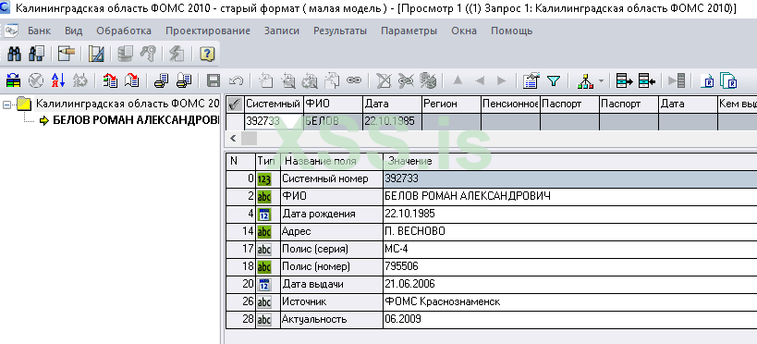Click the floppy disk save icon

pyautogui.click(x=214, y=80)
